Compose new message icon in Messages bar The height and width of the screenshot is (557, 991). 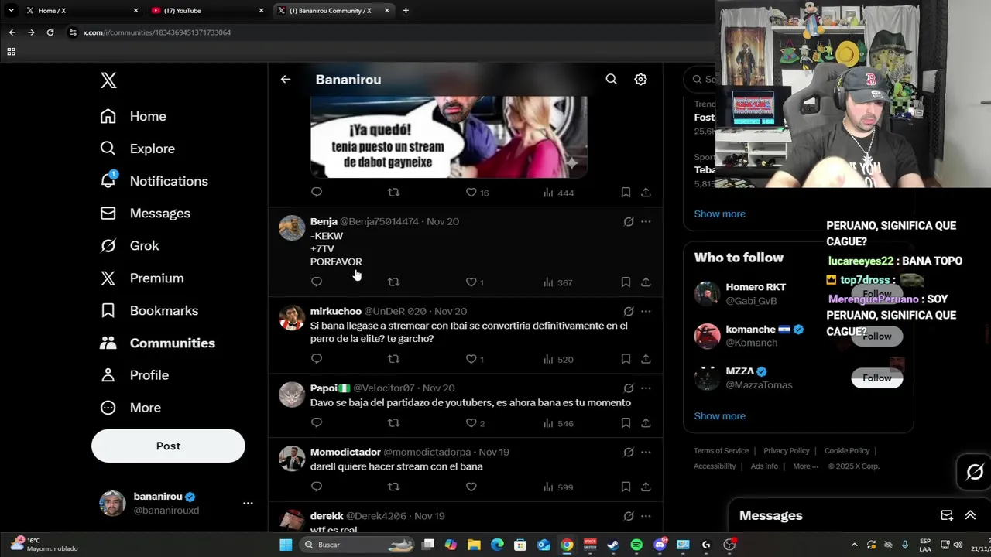coord(946,515)
